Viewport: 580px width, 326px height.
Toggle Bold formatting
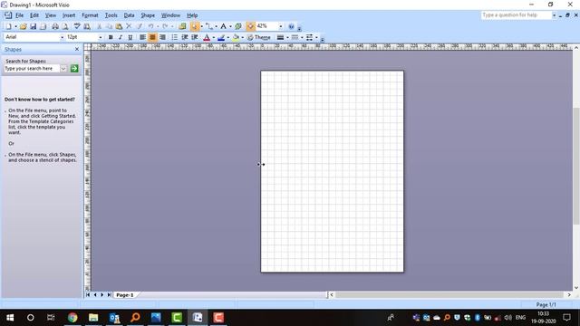click(x=111, y=37)
